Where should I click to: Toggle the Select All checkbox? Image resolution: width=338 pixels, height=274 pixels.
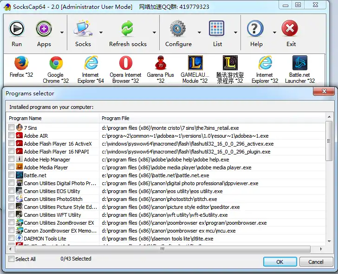11,259
